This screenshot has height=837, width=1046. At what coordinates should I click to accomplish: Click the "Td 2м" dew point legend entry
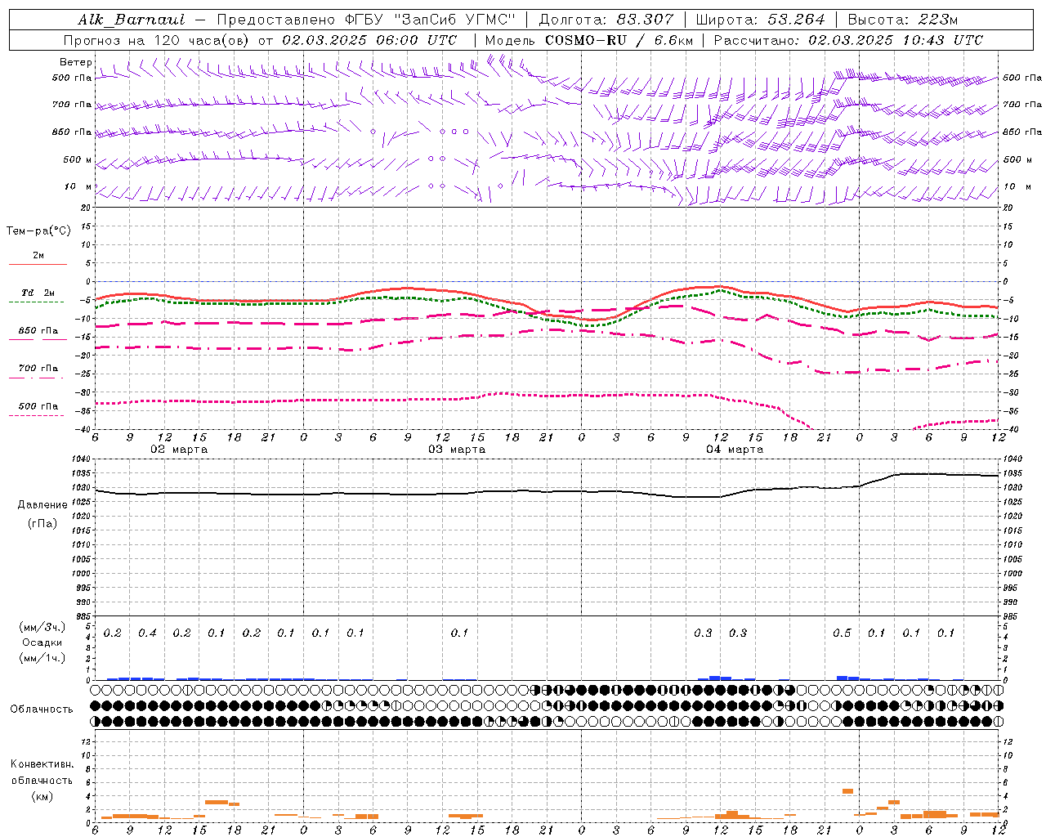click(38, 293)
